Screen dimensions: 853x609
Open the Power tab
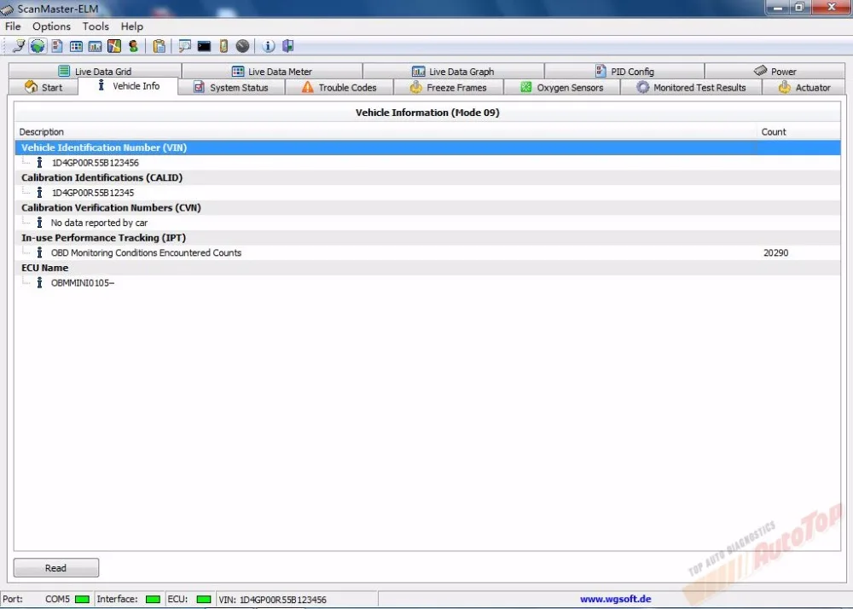pyautogui.click(x=775, y=72)
